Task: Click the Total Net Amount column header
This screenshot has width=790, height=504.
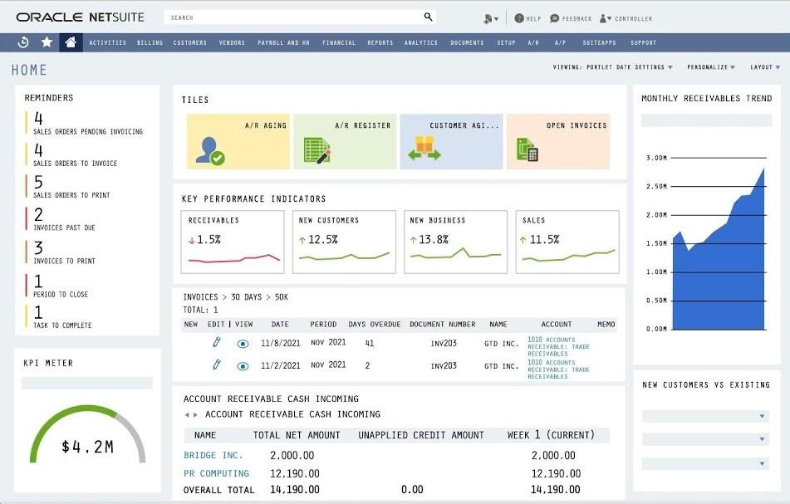Action: [x=297, y=435]
